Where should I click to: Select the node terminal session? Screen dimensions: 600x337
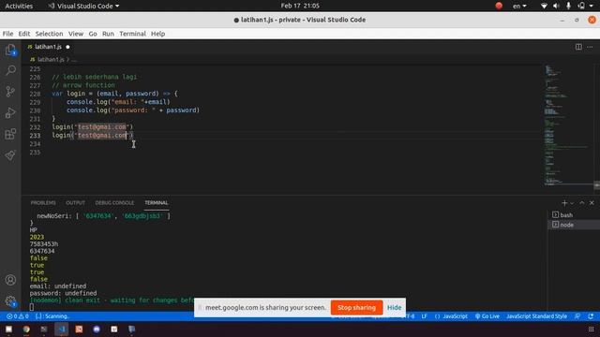574,225
